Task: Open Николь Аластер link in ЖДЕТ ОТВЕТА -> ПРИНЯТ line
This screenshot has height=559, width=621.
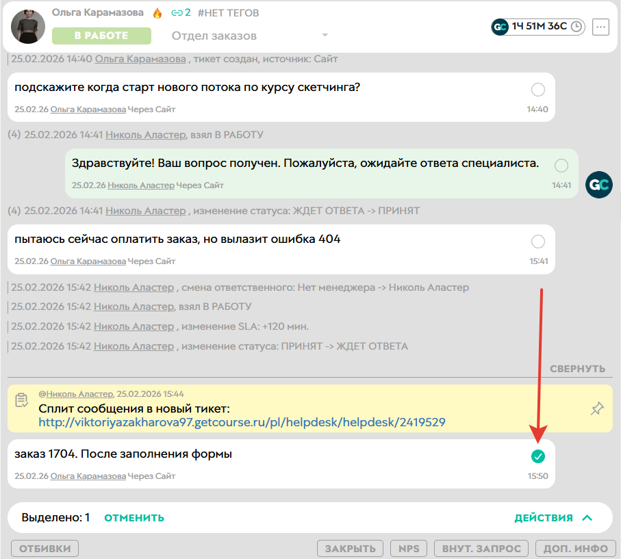Action: pyautogui.click(x=146, y=211)
